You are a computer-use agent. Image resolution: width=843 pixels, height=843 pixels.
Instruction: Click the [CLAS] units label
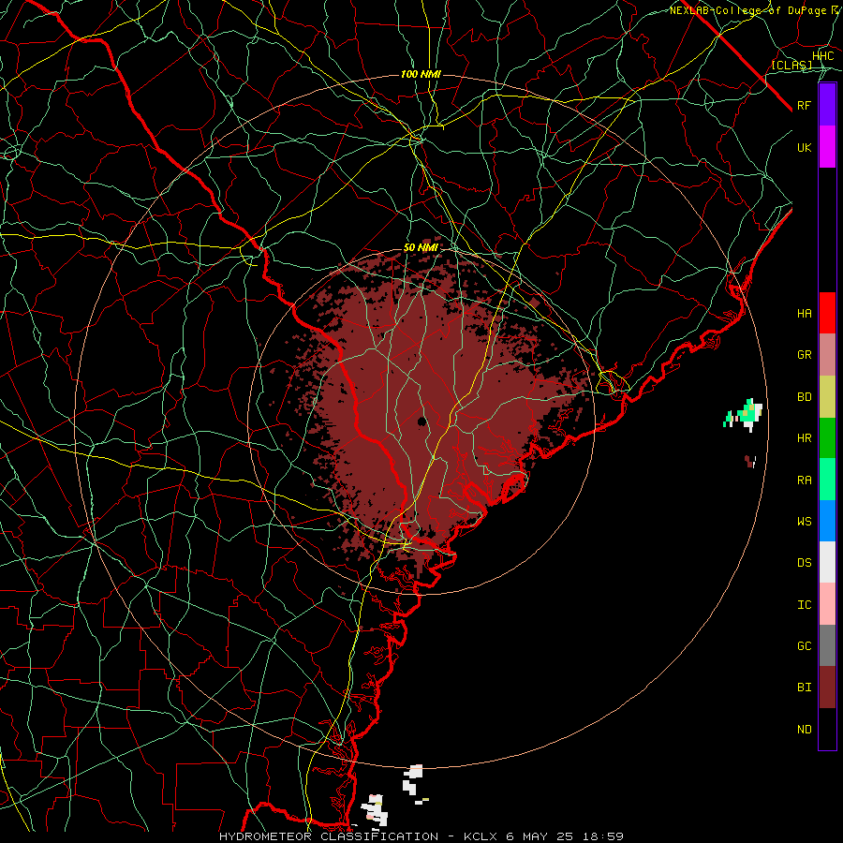click(x=791, y=66)
